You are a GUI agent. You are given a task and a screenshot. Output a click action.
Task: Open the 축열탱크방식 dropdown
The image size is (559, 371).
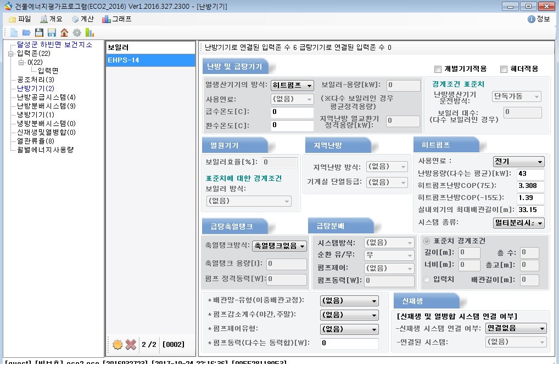tap(279, 246)
